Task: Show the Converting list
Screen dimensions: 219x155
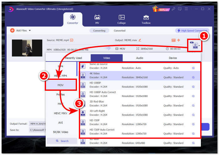Action: [99, 31]
